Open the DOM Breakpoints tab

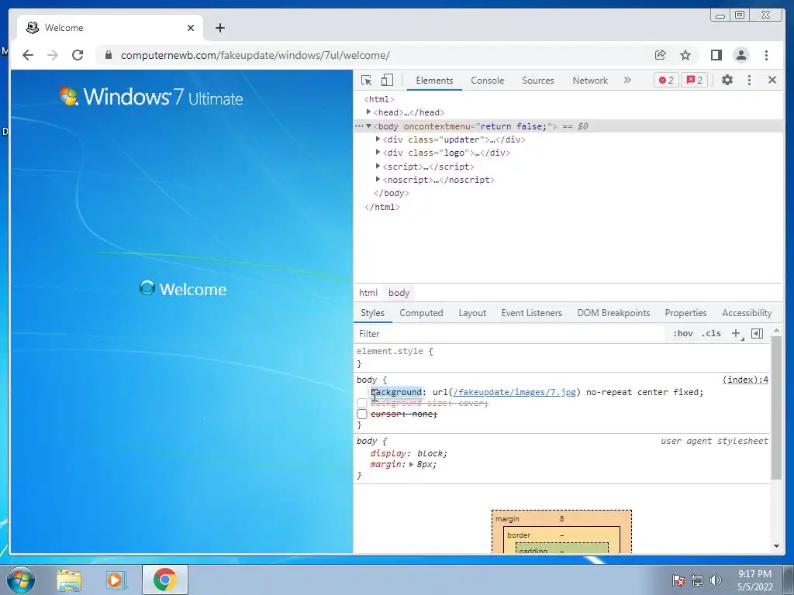pyautogui.click(x=613, y=313)
